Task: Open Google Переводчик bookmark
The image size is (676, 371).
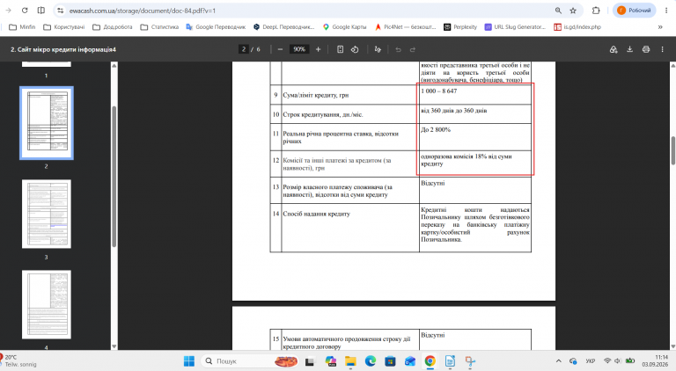Action: coord(216,26)
